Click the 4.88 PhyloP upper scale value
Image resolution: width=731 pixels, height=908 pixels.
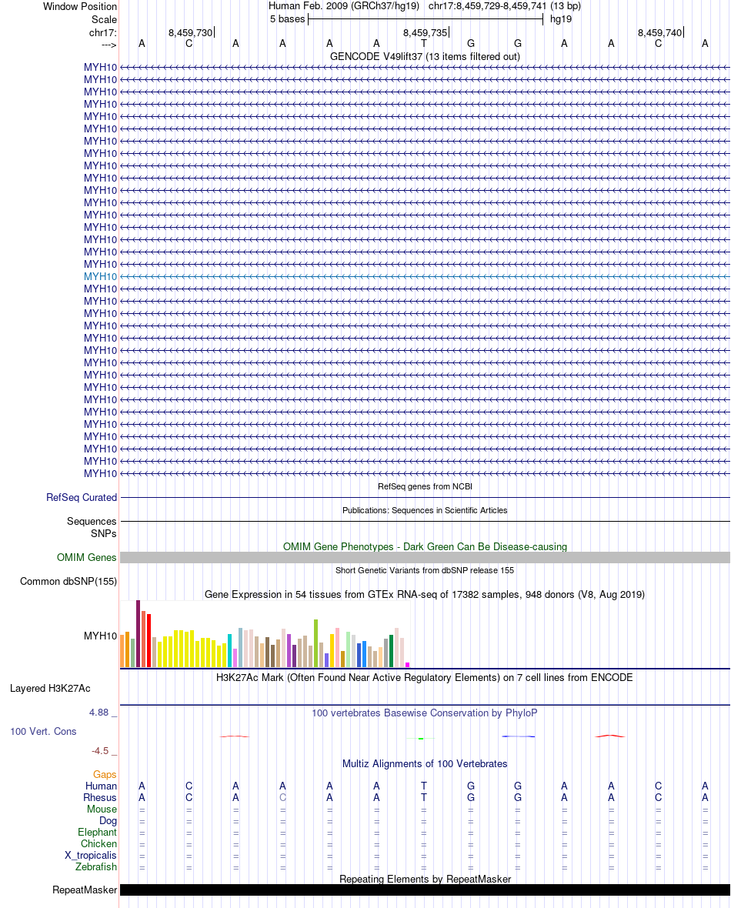99,713
